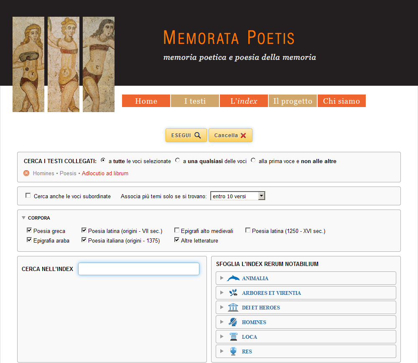Click the vase icon for Res
Image resolution: width=418 pixels, height=363 pixels.
(233, 351)
